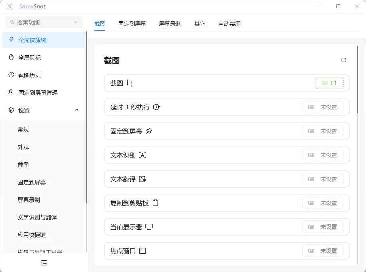
Task: Open the 屏幕录制 tab
Action: tap(170, 24)
